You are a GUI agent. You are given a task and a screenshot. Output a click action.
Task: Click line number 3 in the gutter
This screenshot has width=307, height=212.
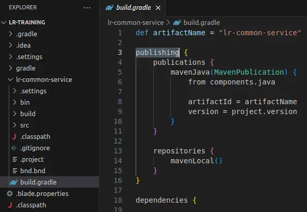click(120, 52)
